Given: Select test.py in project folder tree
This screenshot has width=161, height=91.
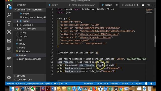Looking at the screenshot, I should [30, 55].
